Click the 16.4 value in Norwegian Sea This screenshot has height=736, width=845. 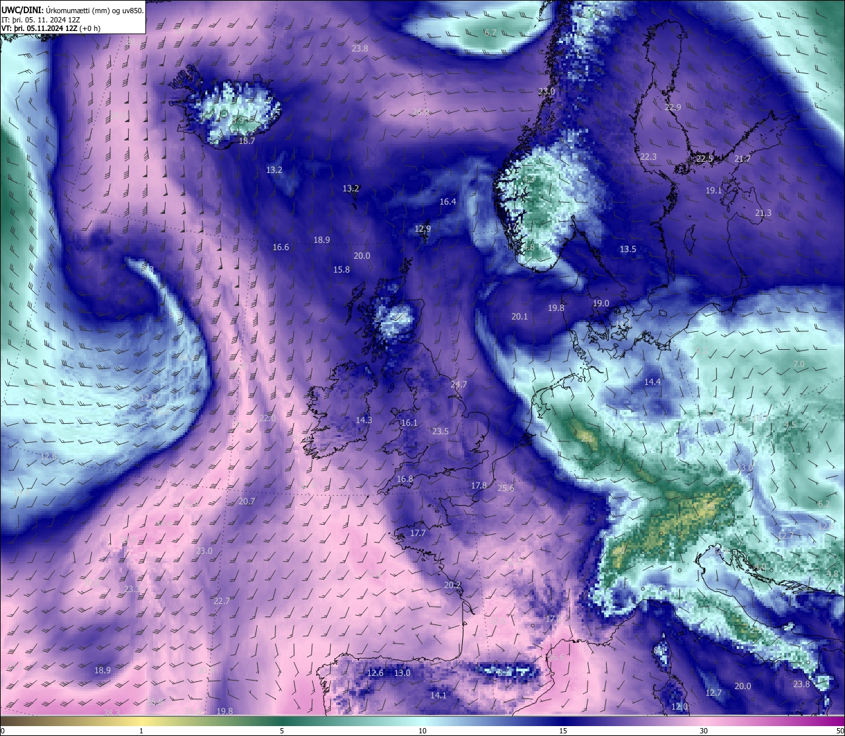pyautogui.click(x=448, y=201)
